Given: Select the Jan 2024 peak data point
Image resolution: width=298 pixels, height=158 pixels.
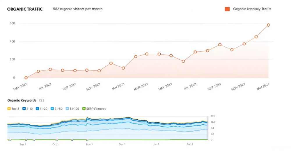Looking at the screenshot, I should pos(268,25).
